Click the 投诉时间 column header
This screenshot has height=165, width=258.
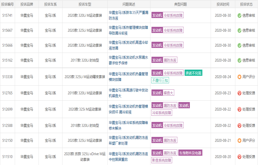pos(223,4)
